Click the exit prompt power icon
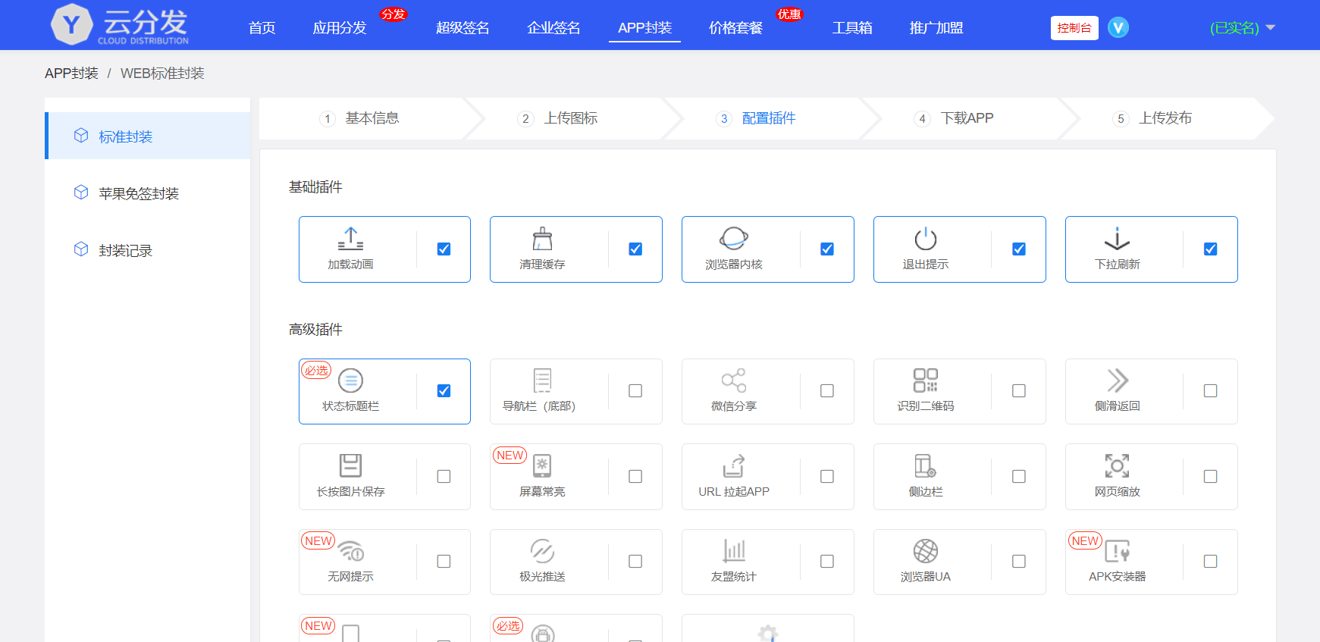The height and width of the screenshot is (642, 1320). [x=925, y=239]
